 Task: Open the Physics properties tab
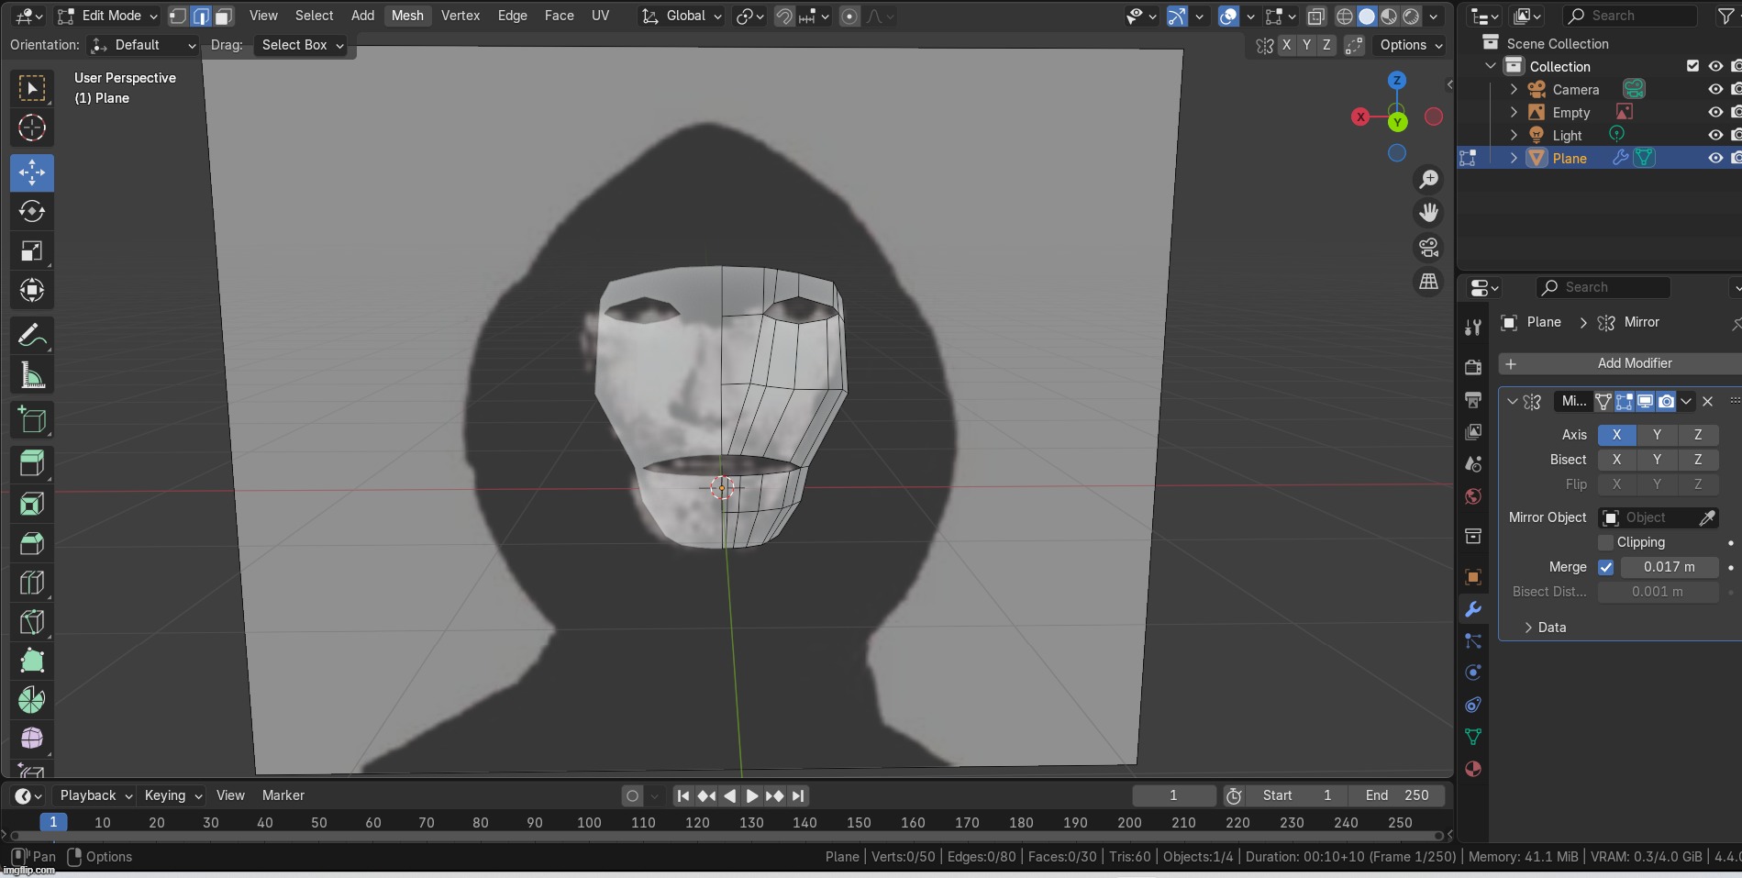point(1473,672)
